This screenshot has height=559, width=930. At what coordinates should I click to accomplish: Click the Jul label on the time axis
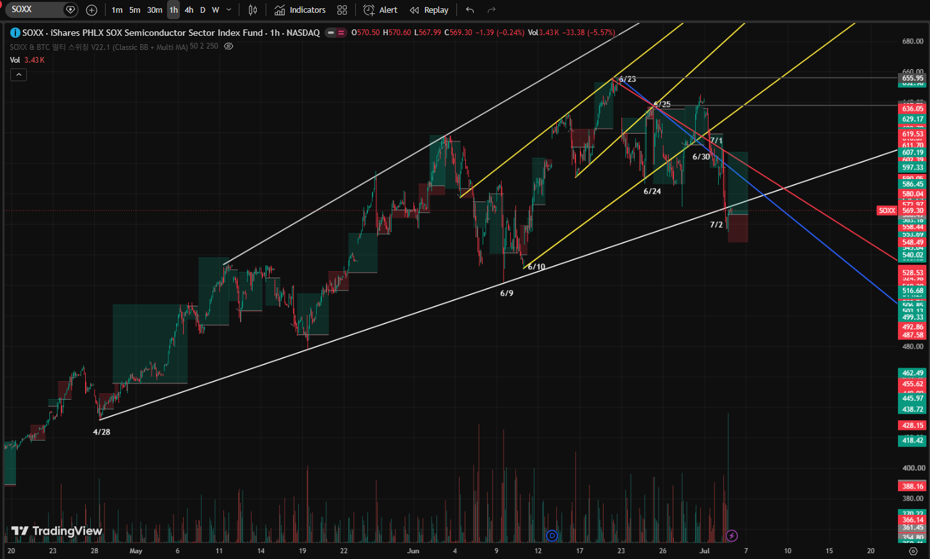705,551
